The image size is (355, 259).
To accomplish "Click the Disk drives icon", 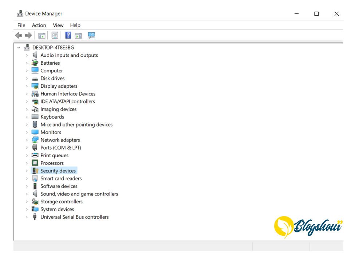I will point(35,79).
